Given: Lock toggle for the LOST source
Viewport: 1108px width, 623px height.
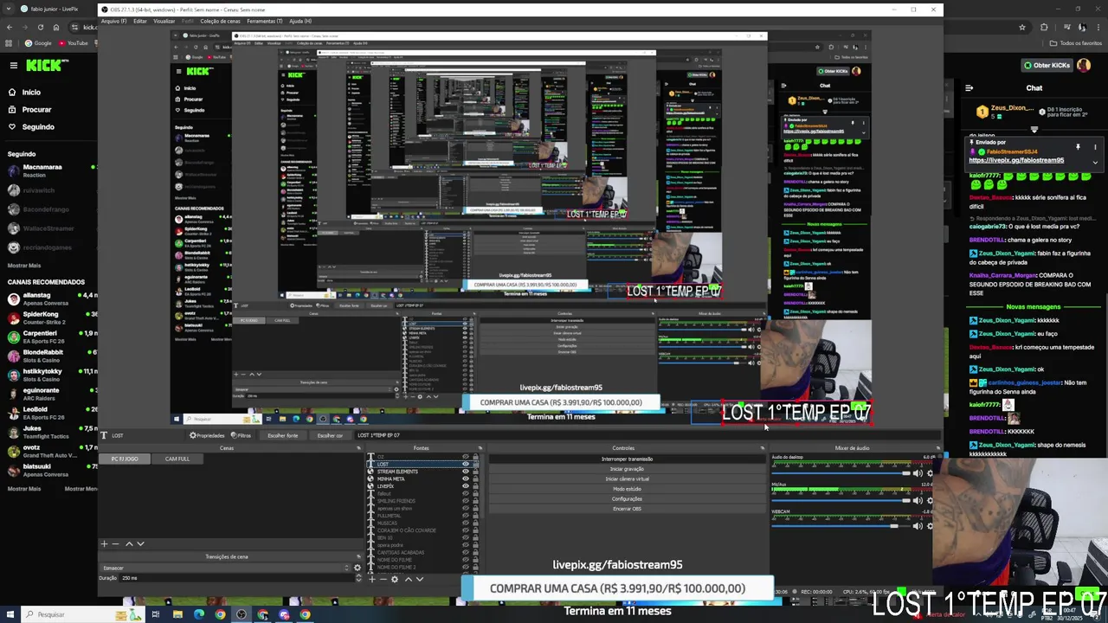Looking at the screenshot, I should click(x=475, y=464).
